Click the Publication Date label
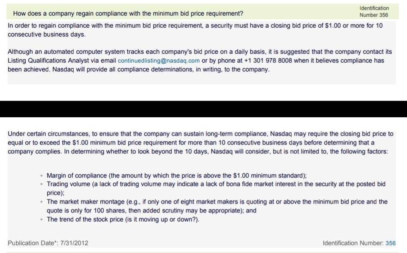407x253 pixels. (33, 243)
